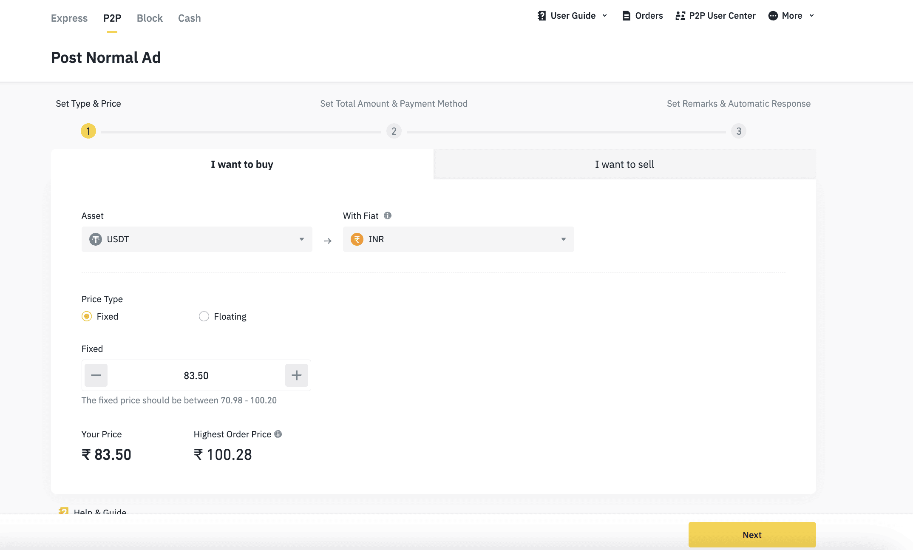The height and width of the screenshot is (550, 913).
Task: Click the More ellipsis icon
Action: (x=773, y=16)
